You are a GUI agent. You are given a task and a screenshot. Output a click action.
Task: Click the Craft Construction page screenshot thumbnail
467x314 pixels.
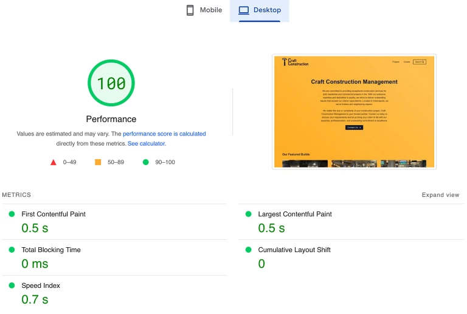[x=354, y=111]
